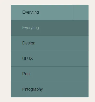Reset the filter with the darker Everyting row
This screenshot has height=102, width=95.
[50, 28]
